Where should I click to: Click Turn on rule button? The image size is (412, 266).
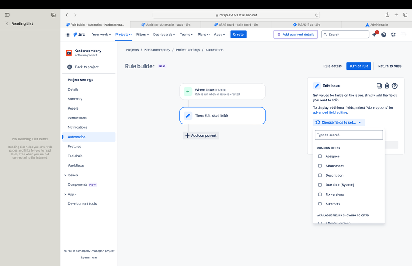(359, 66)
